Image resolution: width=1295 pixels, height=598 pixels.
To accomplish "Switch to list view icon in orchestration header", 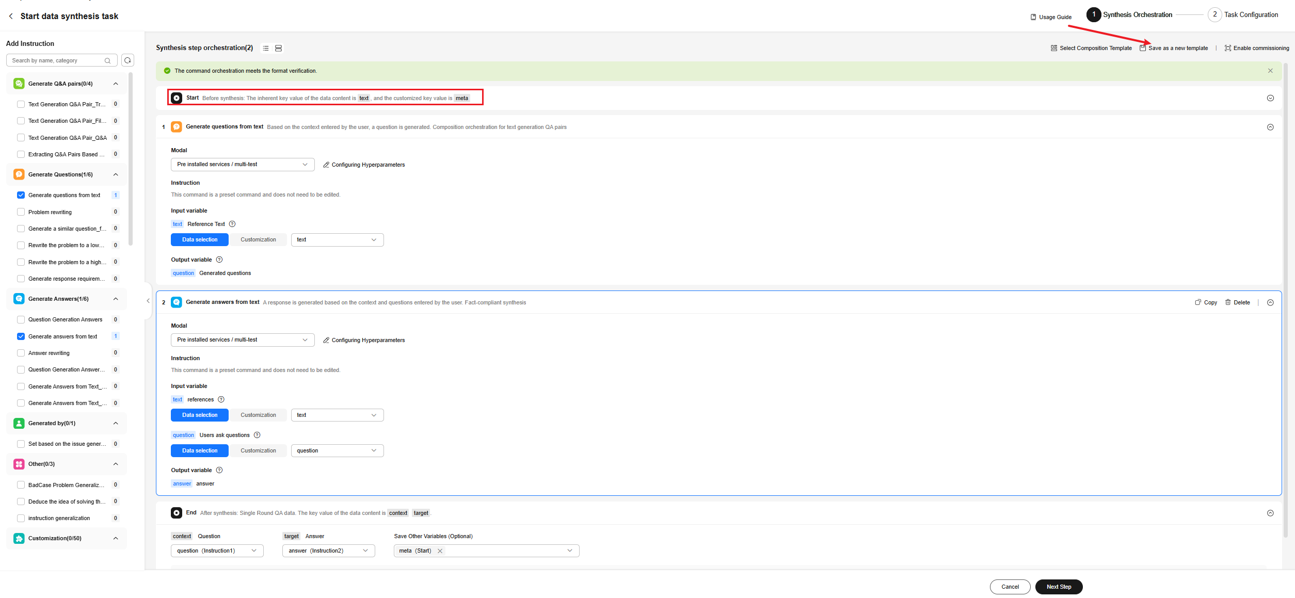I will point(266,48).
